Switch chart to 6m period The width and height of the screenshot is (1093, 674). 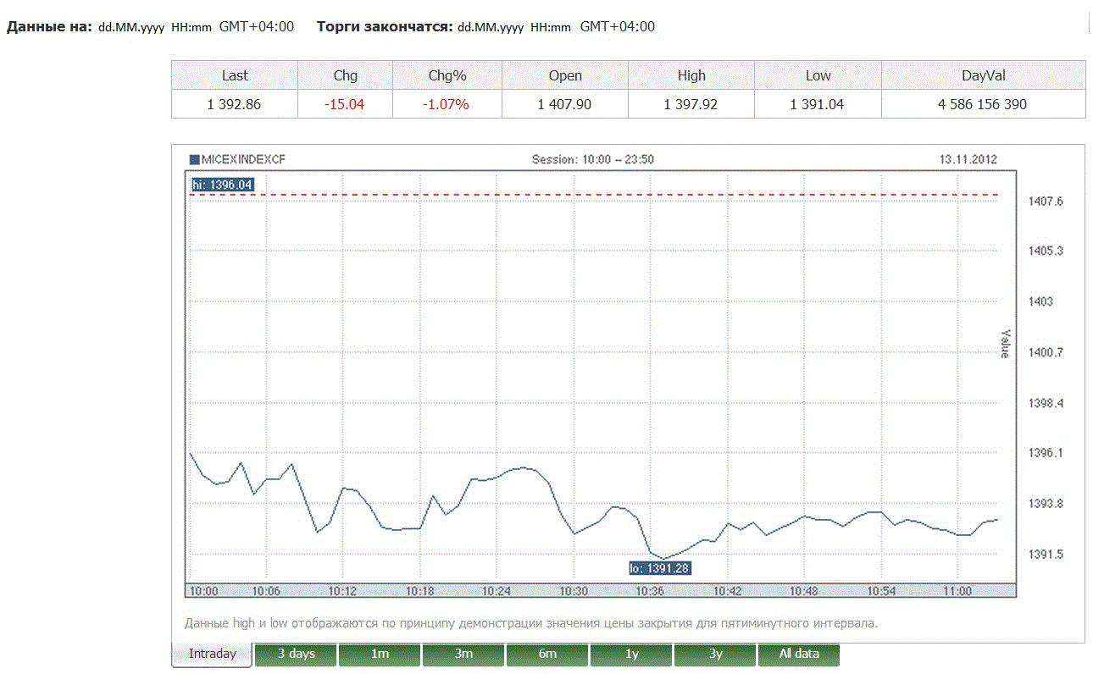click(x=547, y=654)
